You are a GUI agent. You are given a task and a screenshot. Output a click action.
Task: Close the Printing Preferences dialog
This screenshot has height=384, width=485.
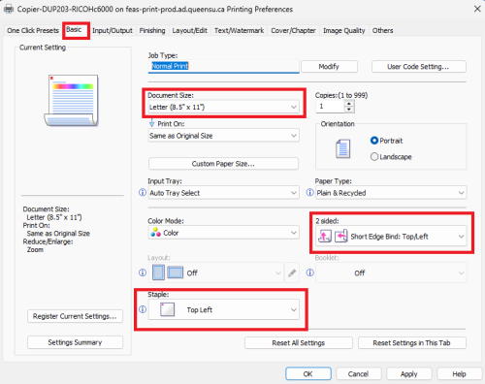(477, 9)
